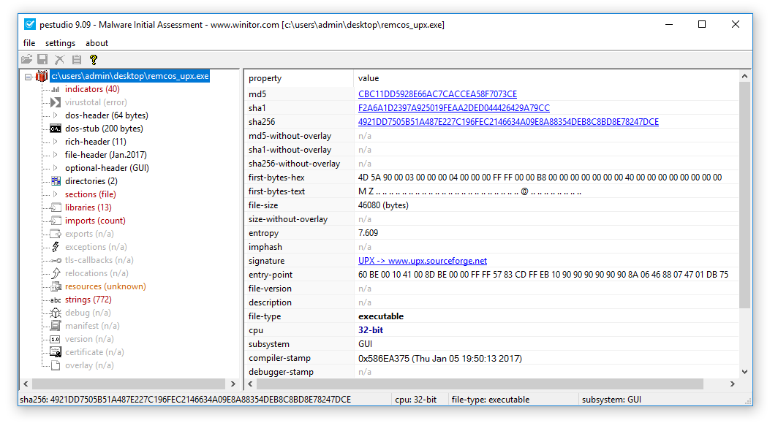Select the libraries (13) tree item
Viewport: 778px width, 423px height.
point(88,207)
